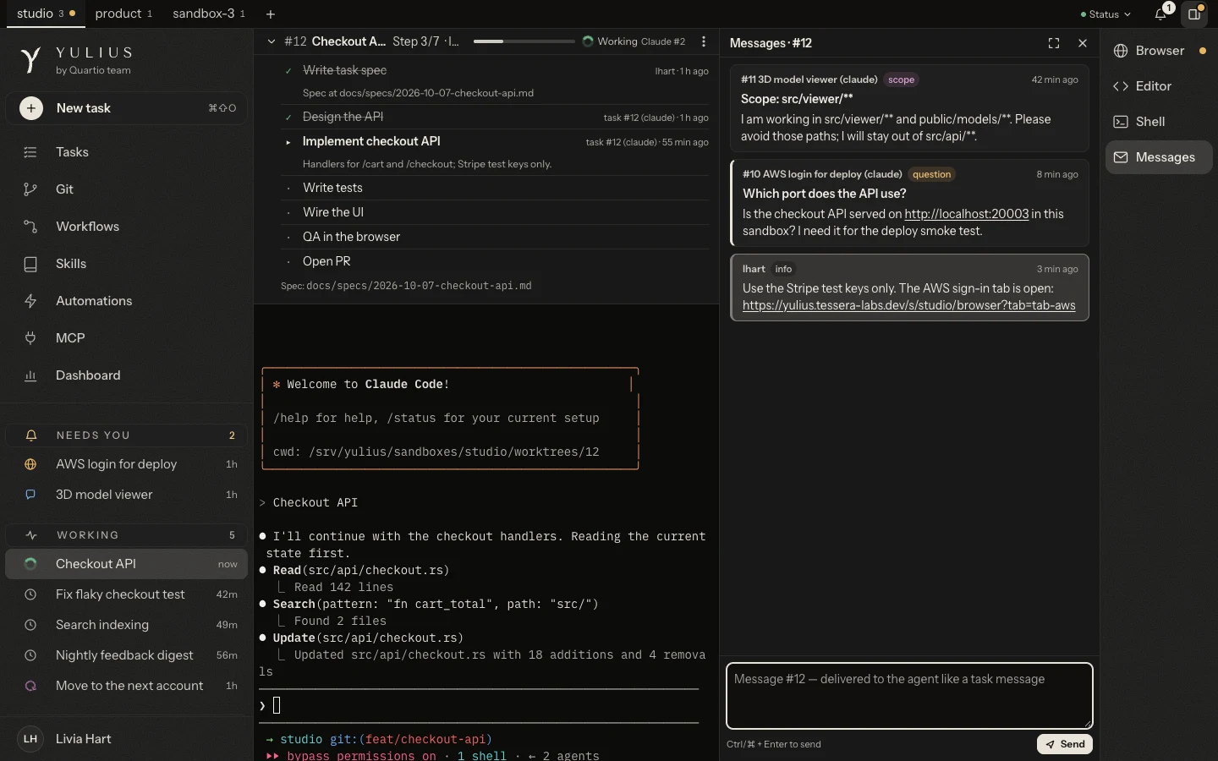This screenshot has width=1218, height=761.
Task: Select the Open PR step
Action: point(496,261)
